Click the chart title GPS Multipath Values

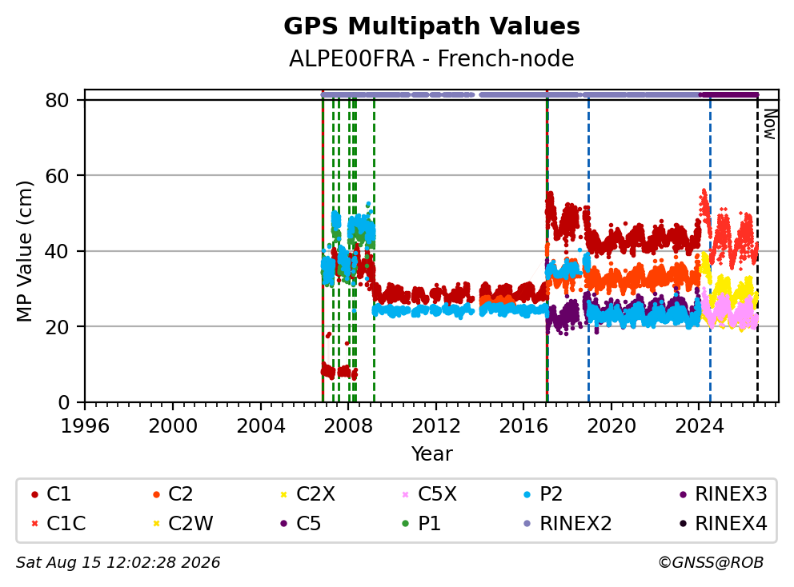(431, 26)
